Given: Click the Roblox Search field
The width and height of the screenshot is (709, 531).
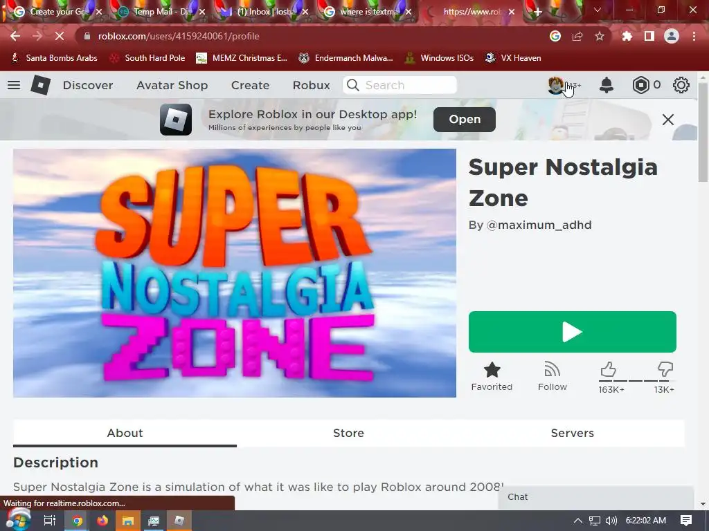Looking at the screenshot, I should 400,85.
